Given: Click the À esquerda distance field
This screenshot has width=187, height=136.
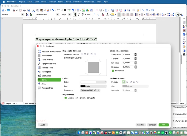Looking at the screenshot, I should [x=128, y=55].
